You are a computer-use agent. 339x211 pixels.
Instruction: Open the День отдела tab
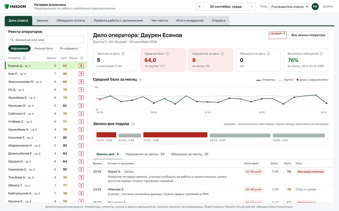pyautogui.click(x=18, y=21)
